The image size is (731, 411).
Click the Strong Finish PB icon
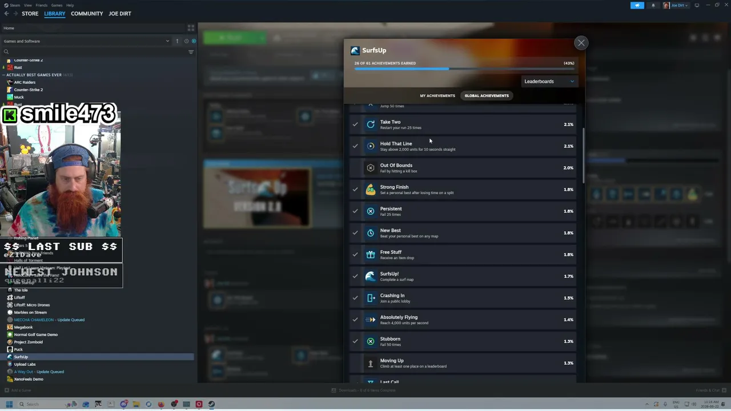[371, 189]
